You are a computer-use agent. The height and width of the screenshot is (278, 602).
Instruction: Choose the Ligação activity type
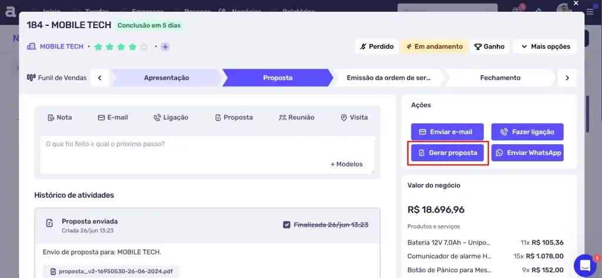pyautogui.click(x=171, y=117)
